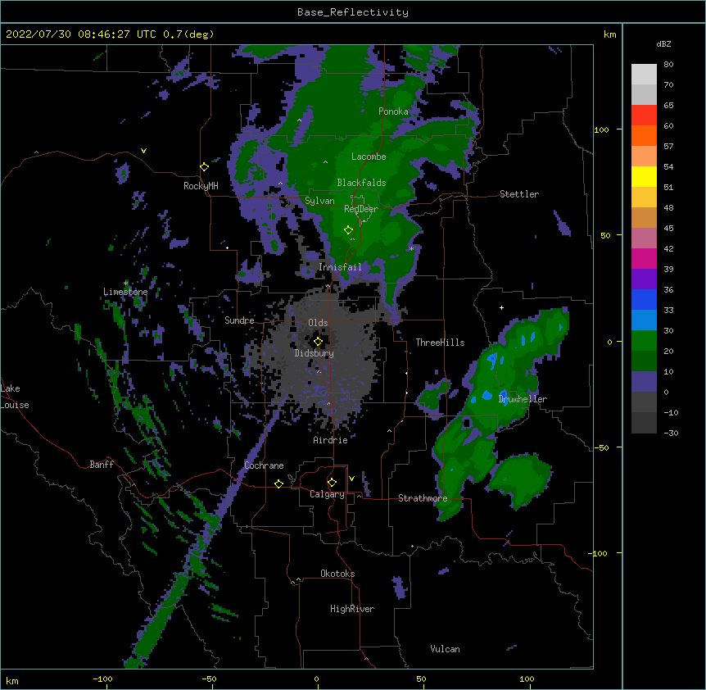
Task: Click the radar site diamond between Olds and Didsbury
Action: tap(318, 342)
